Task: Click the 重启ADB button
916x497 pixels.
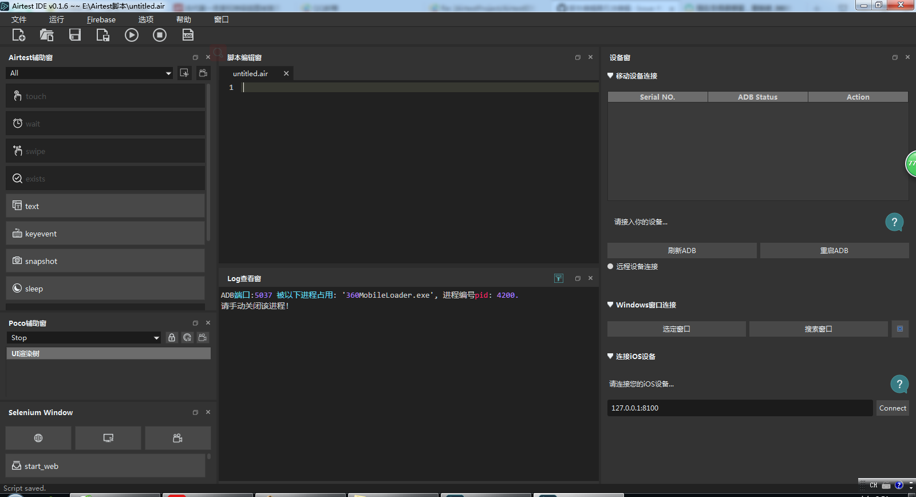Action: point(834,250)
